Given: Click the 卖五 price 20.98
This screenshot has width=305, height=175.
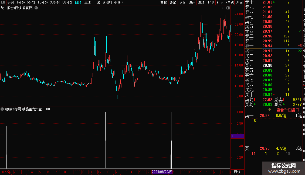Looking at the screenshot, I should (x=267, y=26).
